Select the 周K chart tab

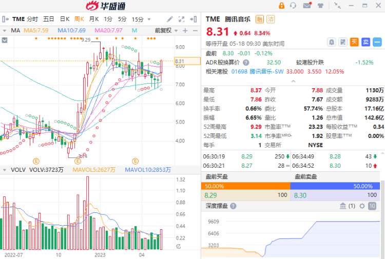pos(79,19)
